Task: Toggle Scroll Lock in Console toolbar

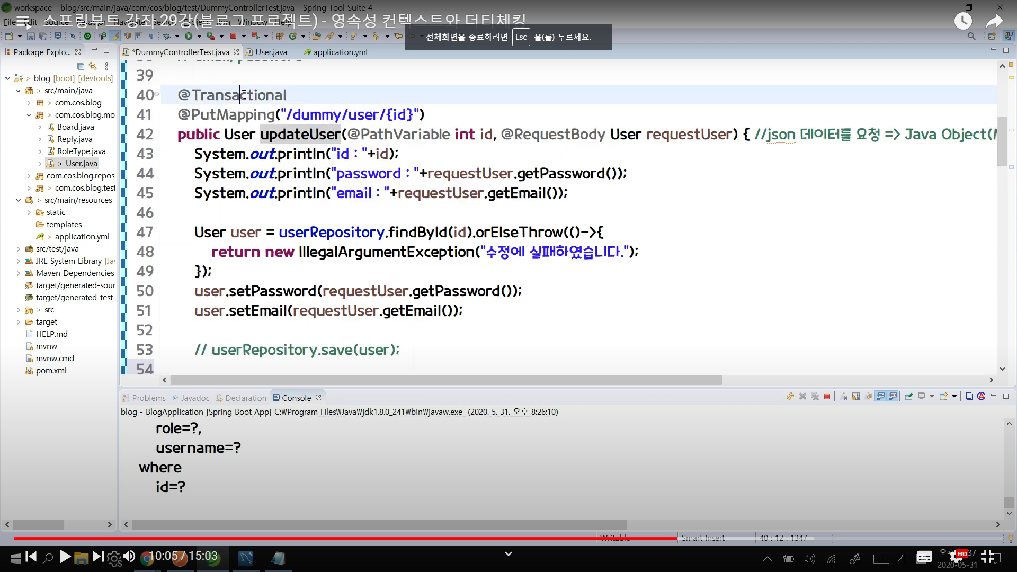Action: [855, 396]
